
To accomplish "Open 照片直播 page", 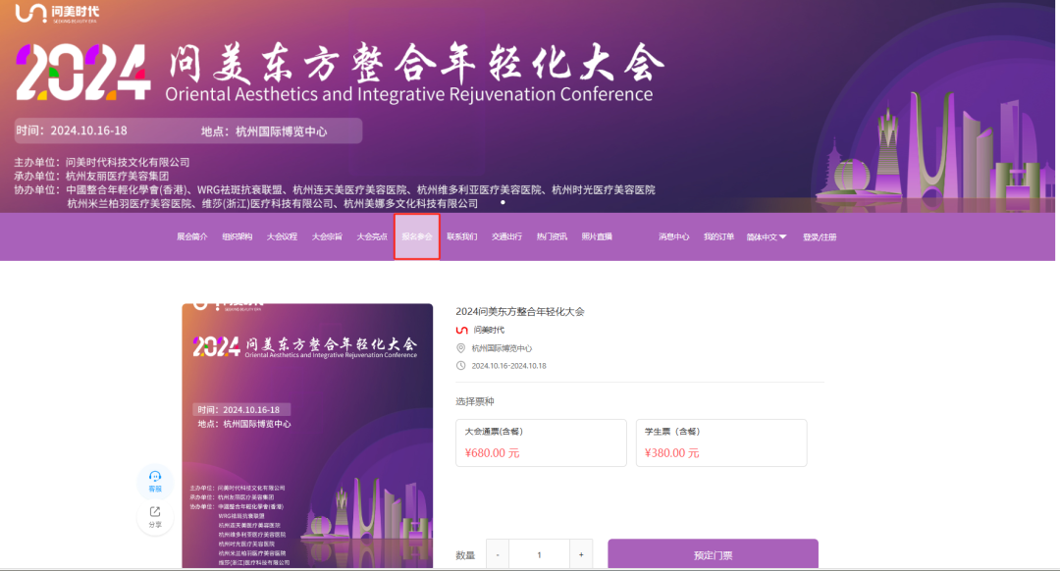I will (x=597, y=237).
